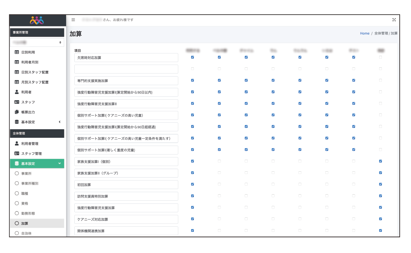Image resolution: width=411 pixels, height=253 pixels.
Task: Edit the 関係機関連携加算 name field
Action: 126,231
